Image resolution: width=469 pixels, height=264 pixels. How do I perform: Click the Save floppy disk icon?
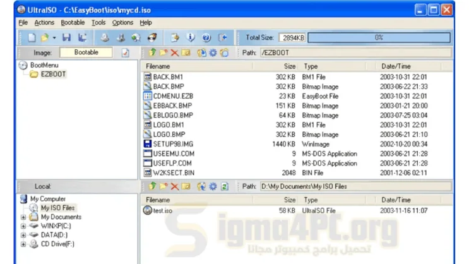66,38
